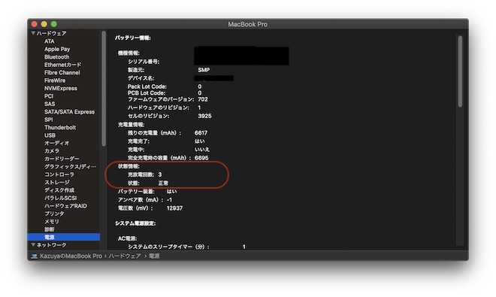Open the メモリ entry

52,221
